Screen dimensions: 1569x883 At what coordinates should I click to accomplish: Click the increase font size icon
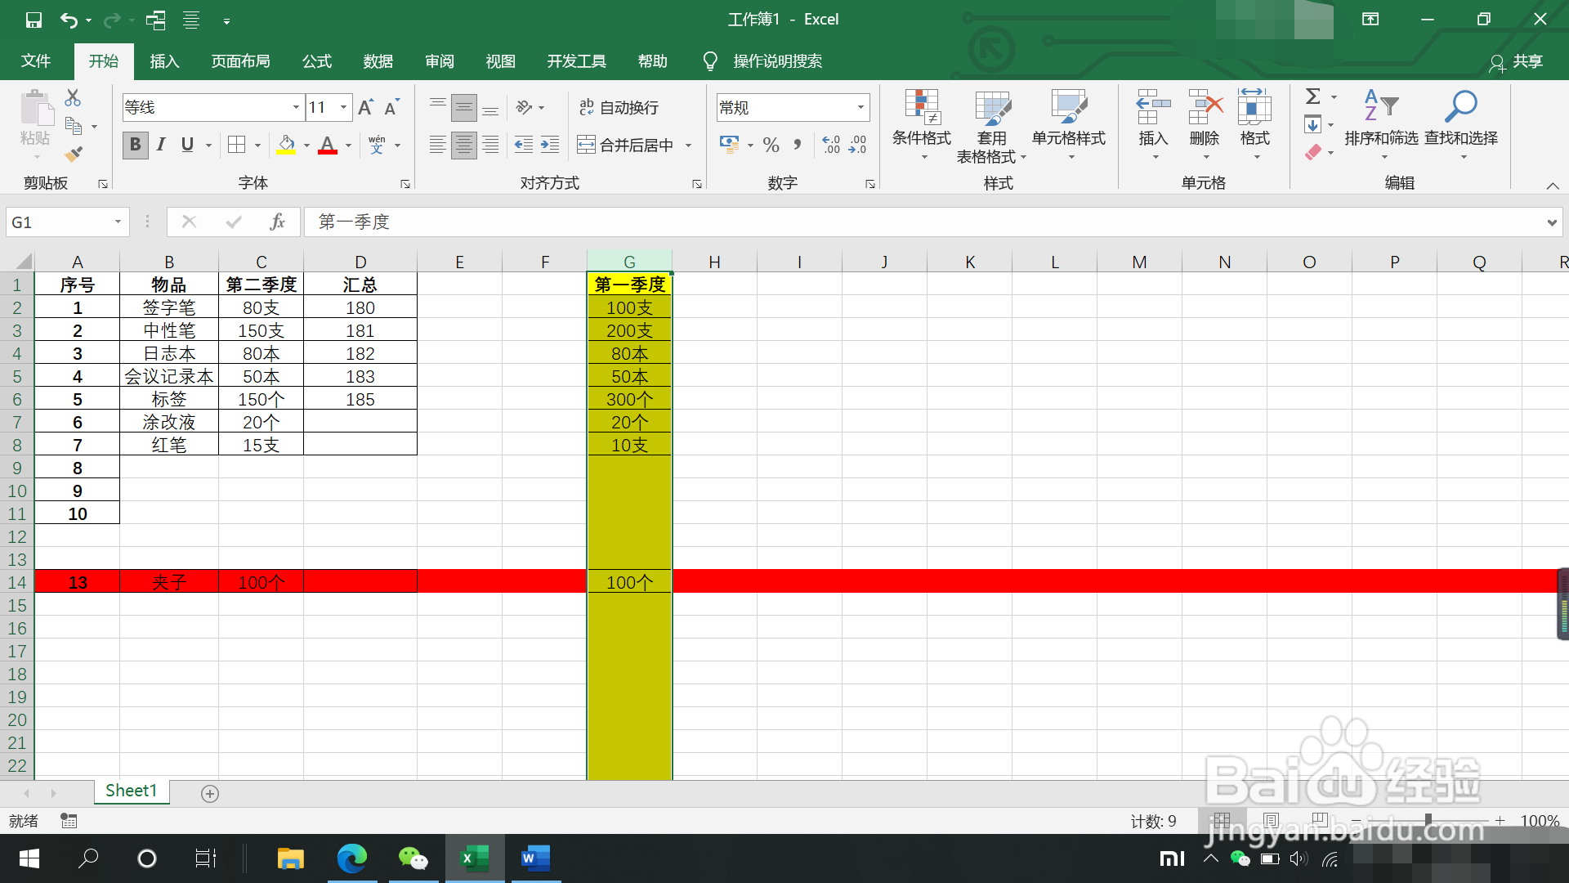pyautogui.click(x=365, y=107)
